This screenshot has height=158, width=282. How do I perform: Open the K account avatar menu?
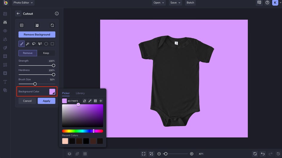point(275,2)
